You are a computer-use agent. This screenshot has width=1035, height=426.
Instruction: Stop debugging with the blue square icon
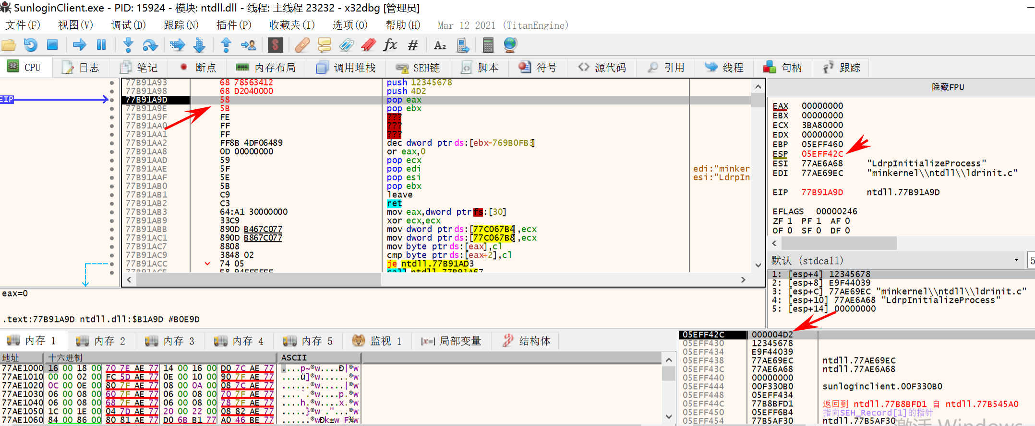coord(52,45)
